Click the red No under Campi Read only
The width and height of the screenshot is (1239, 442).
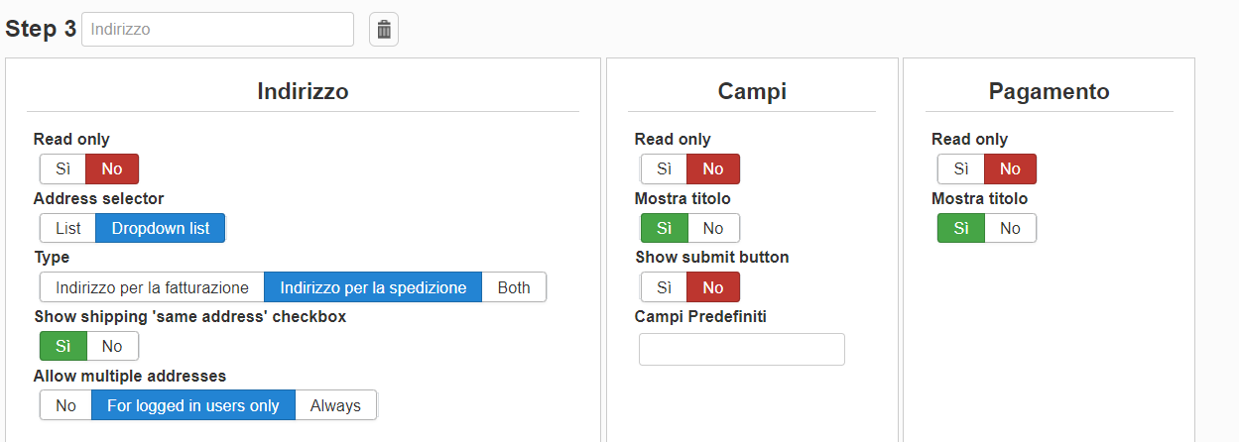[713, 168]
